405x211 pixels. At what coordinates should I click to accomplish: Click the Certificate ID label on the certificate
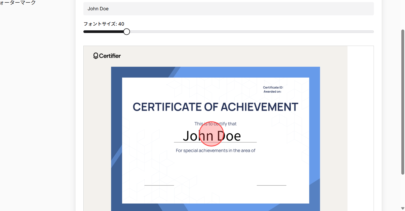(x=273, y=87)
